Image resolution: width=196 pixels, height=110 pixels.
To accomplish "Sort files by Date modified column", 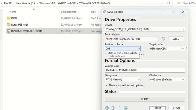I will (69, 12).
